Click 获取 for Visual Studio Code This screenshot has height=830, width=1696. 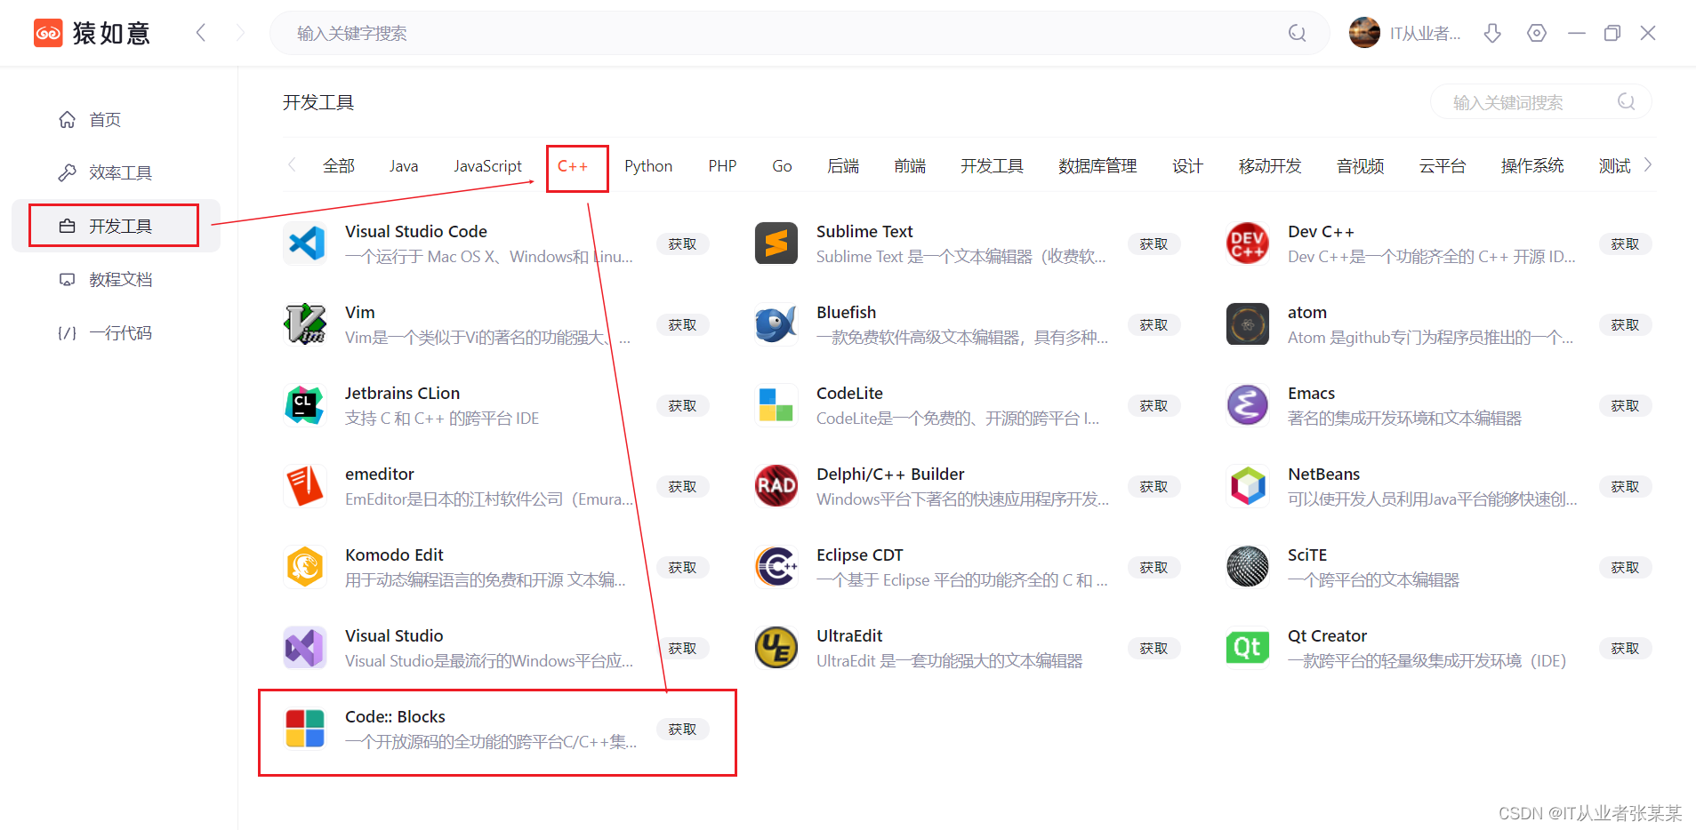pyautogui.click(x=682, y=243)
